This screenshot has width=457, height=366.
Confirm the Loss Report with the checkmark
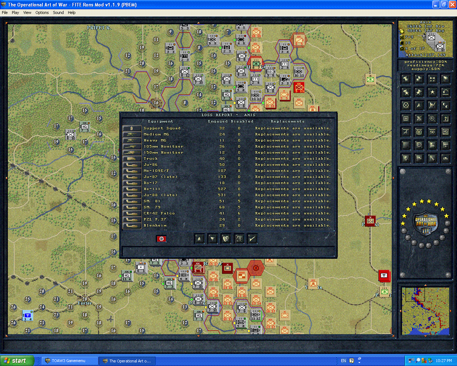tap(252, 239)
